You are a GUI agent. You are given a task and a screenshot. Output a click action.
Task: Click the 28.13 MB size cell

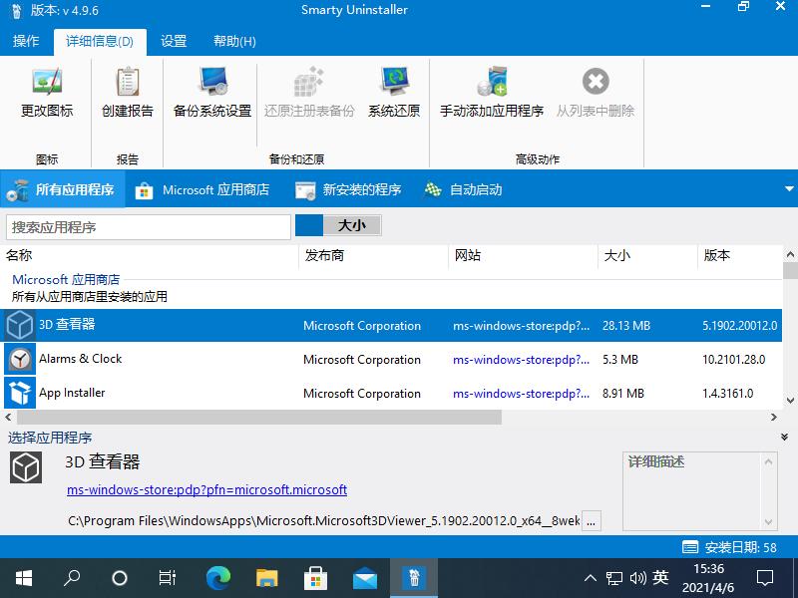(x=626, y=326)
